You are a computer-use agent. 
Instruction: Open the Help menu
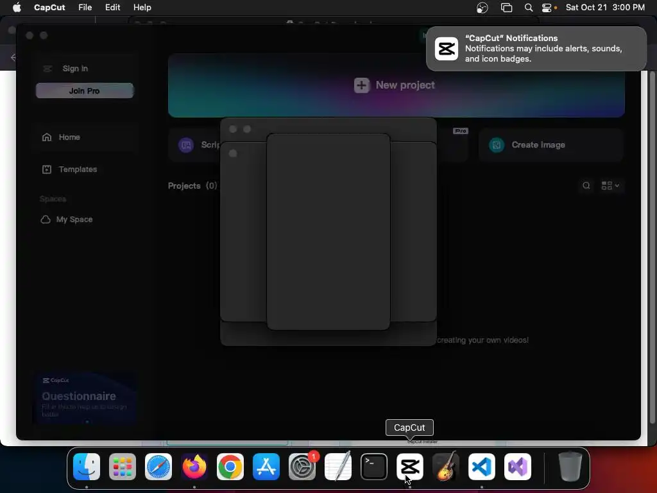point(142,8)
